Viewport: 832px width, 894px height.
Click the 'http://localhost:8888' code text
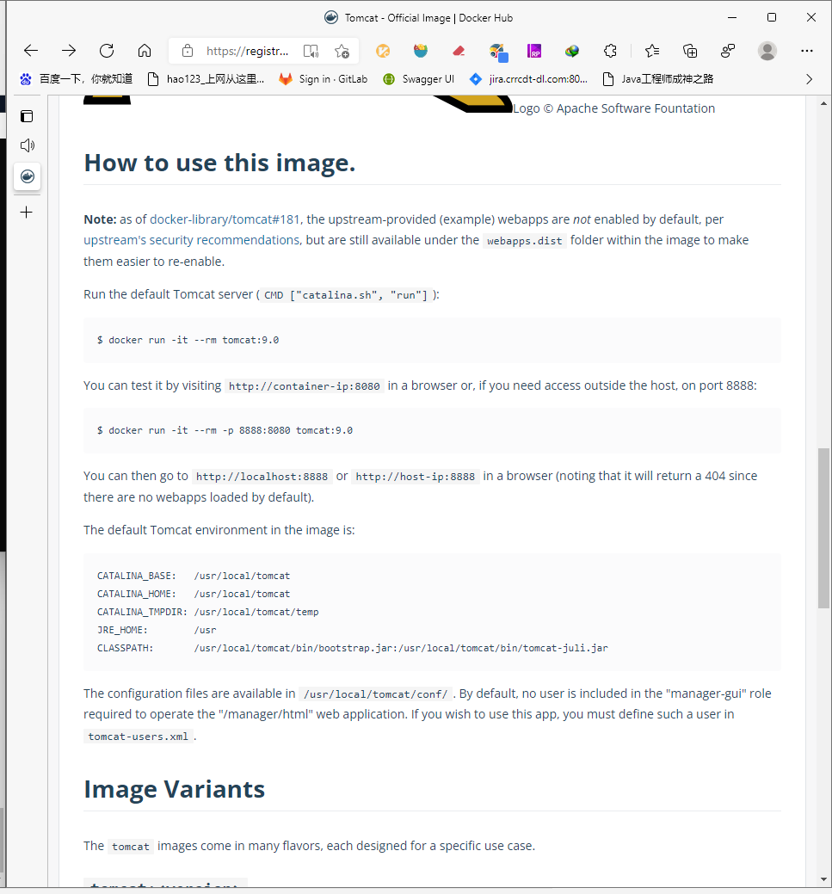(262, 477)
